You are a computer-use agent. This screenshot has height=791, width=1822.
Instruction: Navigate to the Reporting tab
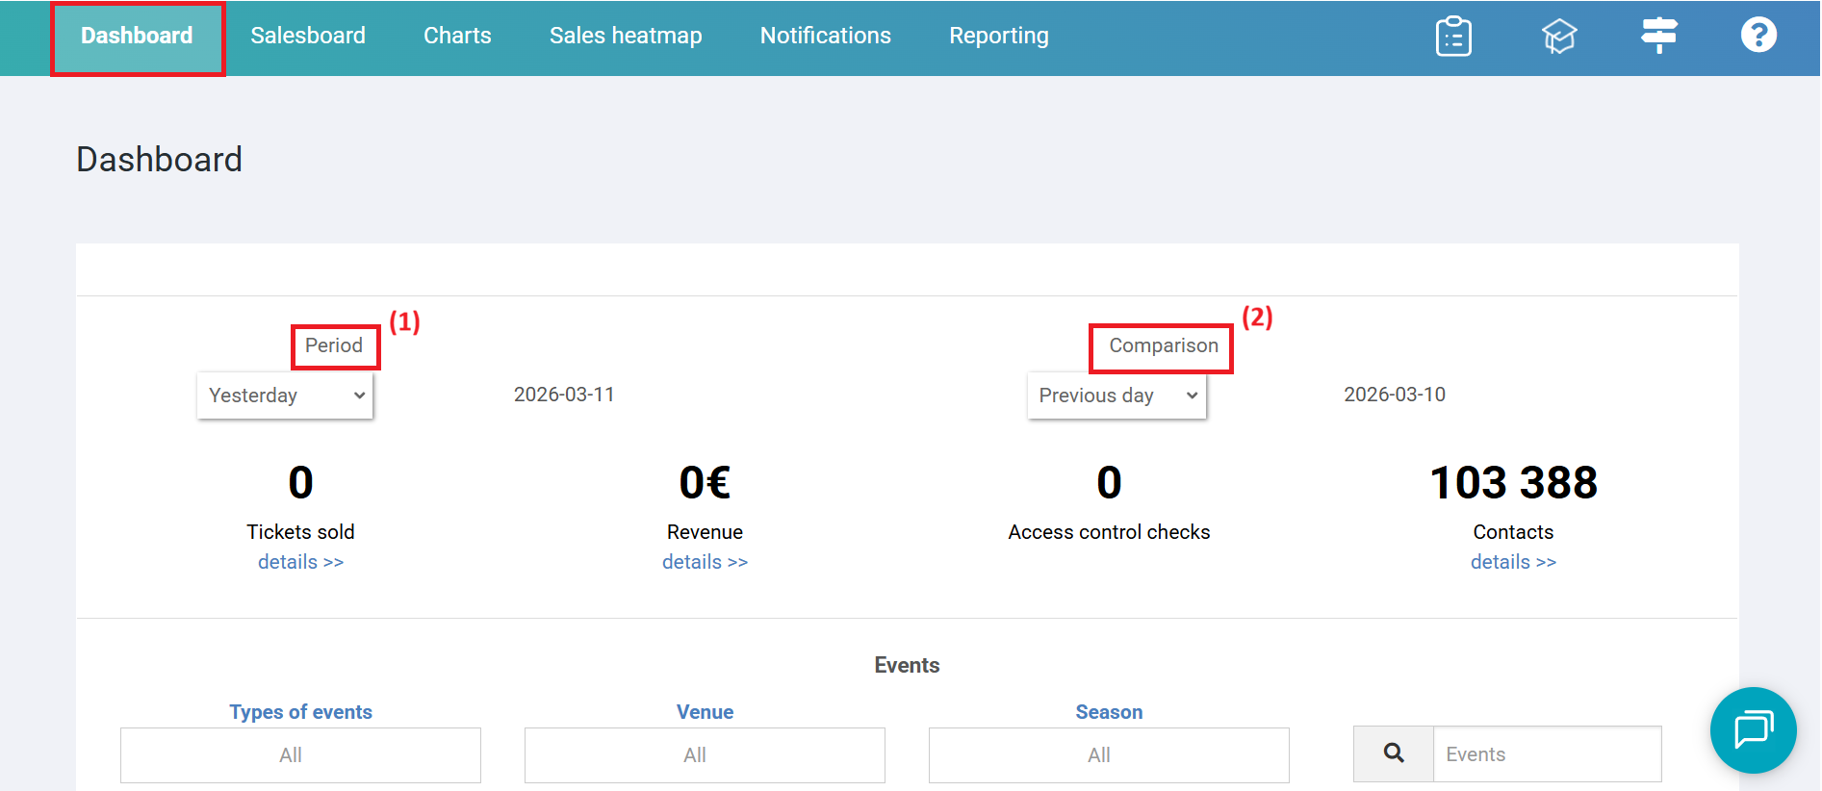click(998, 36)
